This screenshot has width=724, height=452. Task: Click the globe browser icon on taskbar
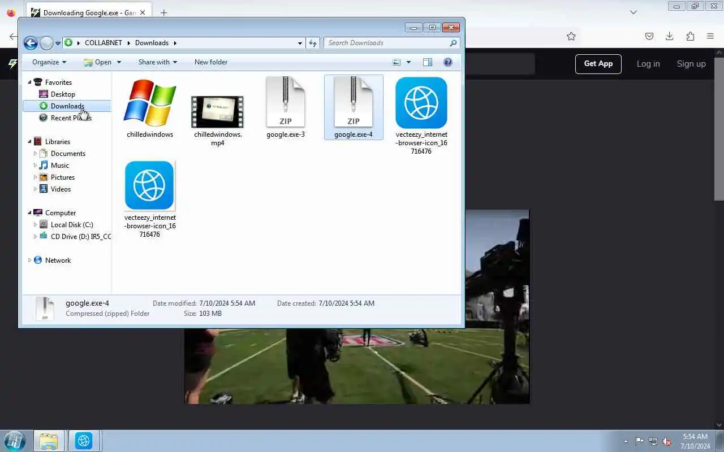pyautogui.click(x=84, y=441)
